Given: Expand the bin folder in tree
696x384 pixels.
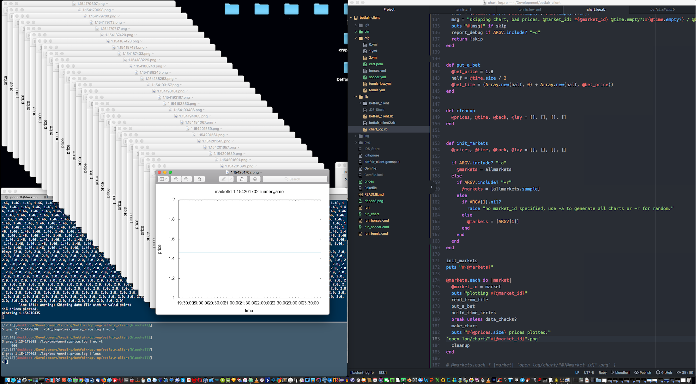Looking at the screenshot, I should coord(356,32).
